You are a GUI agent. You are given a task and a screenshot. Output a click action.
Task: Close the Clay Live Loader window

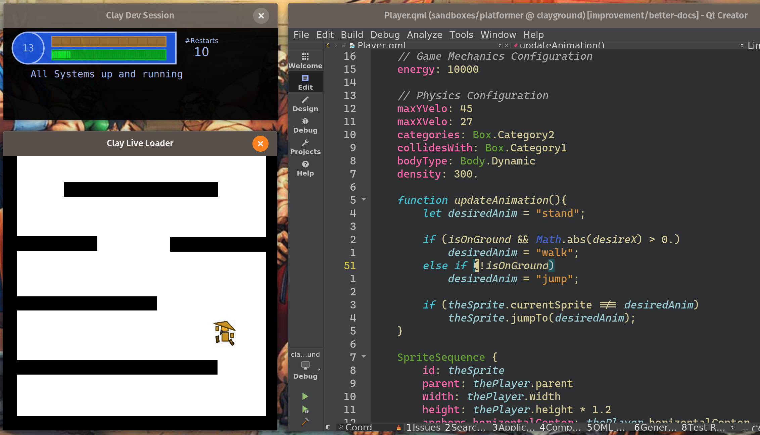[x=260, y=144]
